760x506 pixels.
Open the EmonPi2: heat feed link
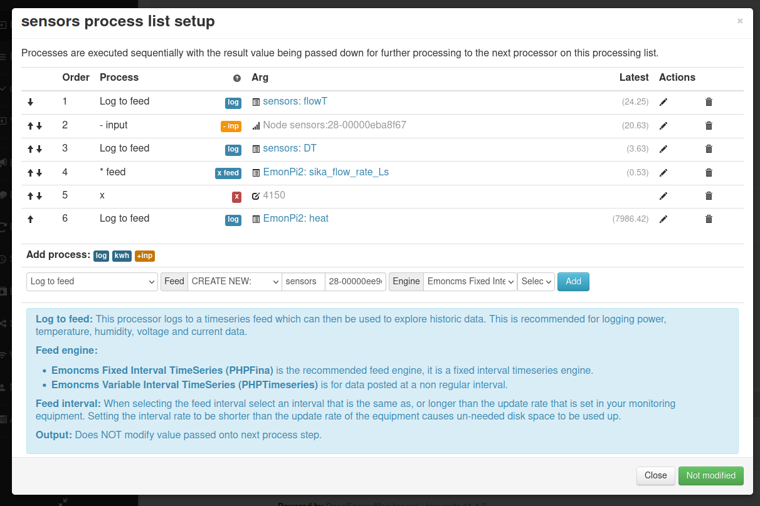tap(296, 218)
